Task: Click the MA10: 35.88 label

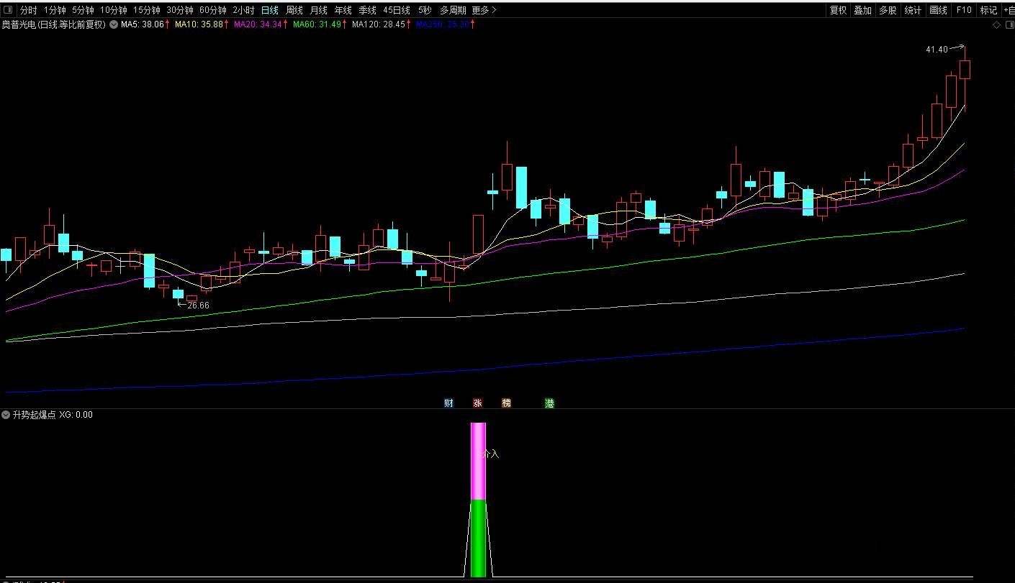Action: click(199, 24)
